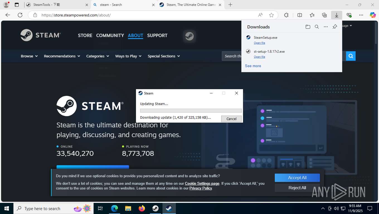Click the Updating Steam progress bar
The image size is (379, 214).
[x=191, y=111]
